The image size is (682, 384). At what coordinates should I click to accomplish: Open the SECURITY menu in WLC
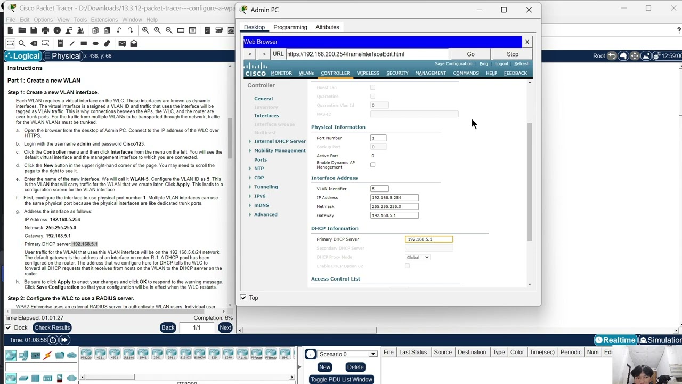(x=397, y=73)
